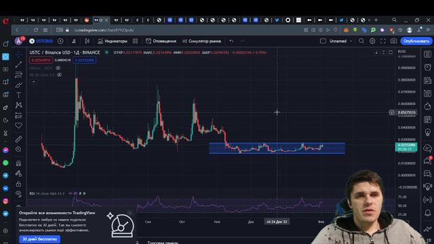Open Opera sidebar Messenger

point(5,150)
